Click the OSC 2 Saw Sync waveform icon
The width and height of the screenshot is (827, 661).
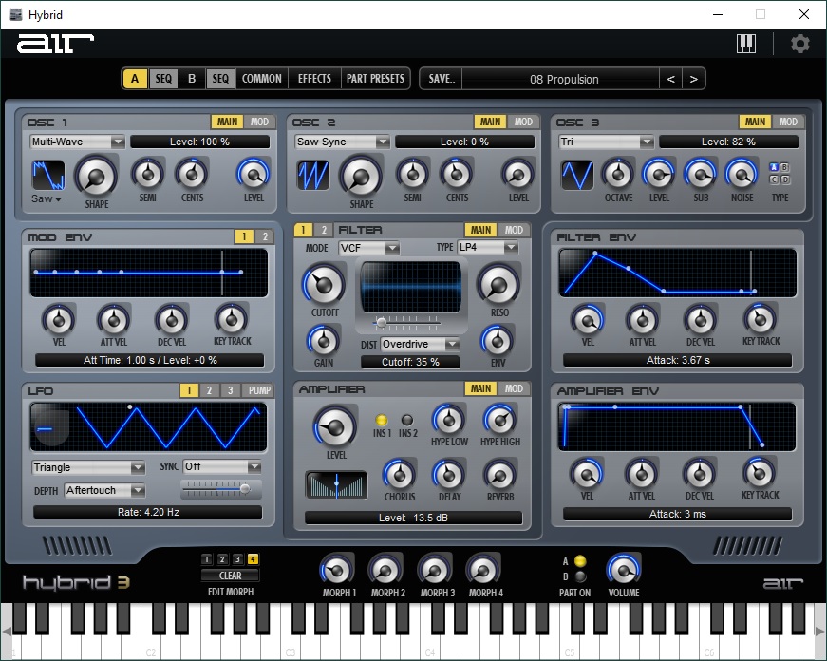(313, 175)
